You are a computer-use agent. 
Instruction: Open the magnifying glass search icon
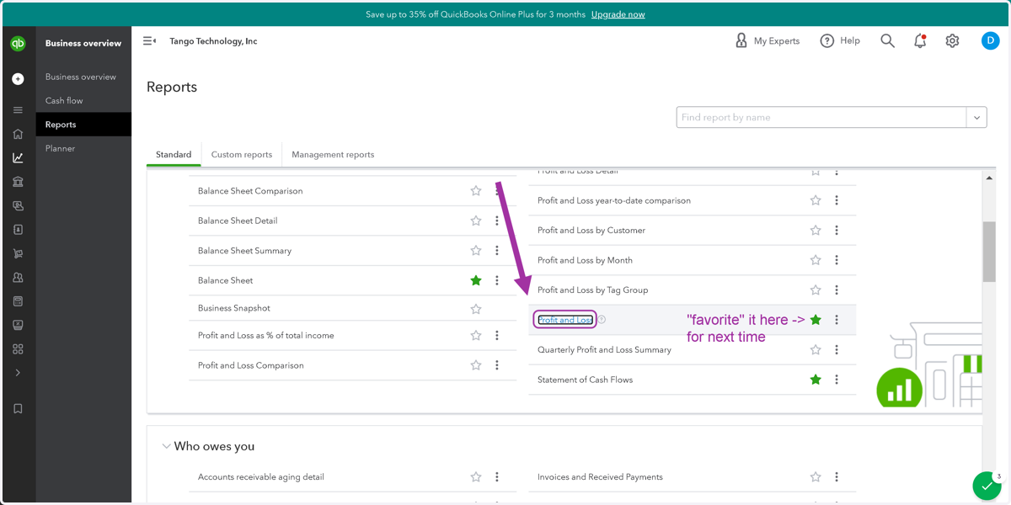point(887,40)
